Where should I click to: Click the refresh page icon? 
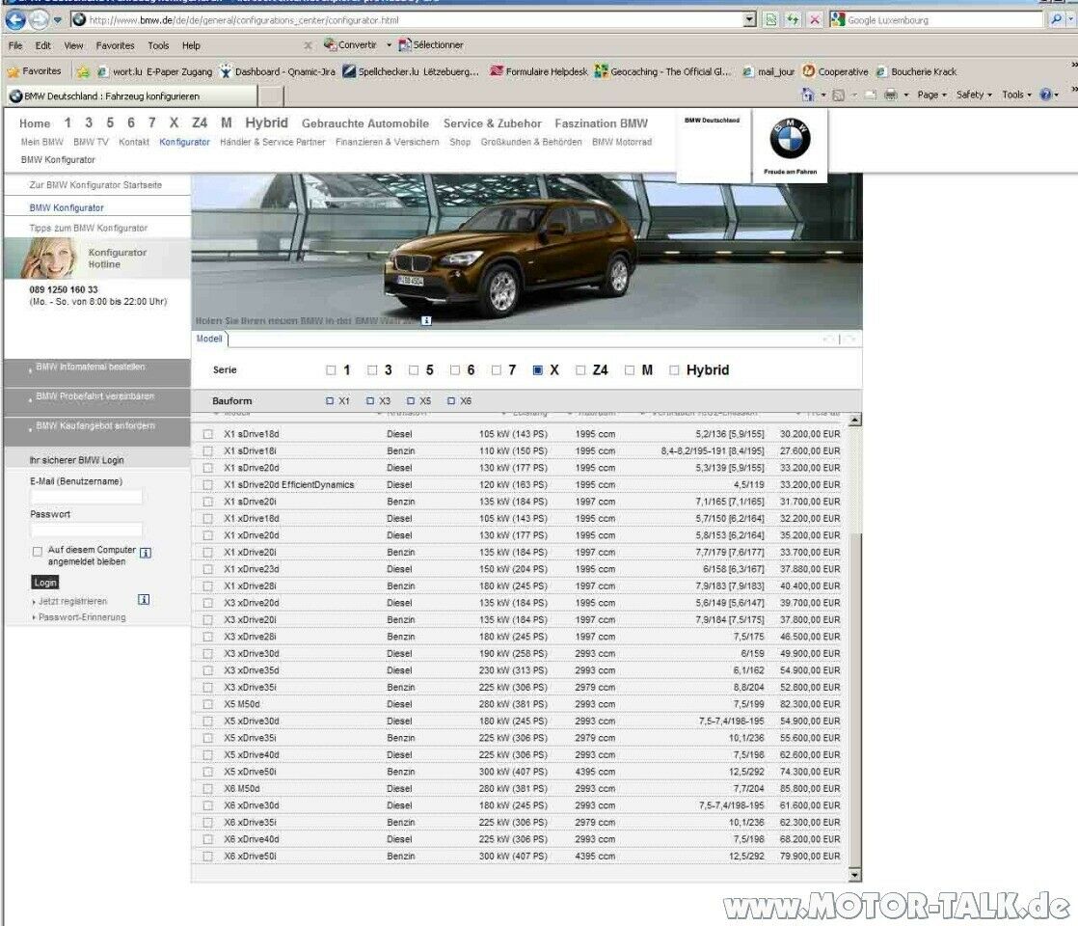[x=793, y=19]
